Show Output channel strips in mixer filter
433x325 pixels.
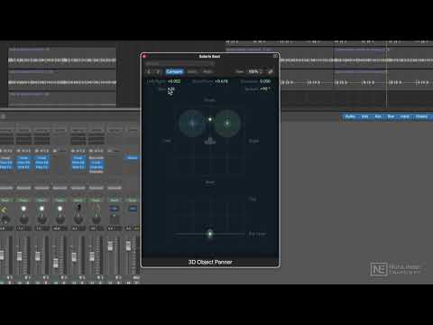[421, 116]
